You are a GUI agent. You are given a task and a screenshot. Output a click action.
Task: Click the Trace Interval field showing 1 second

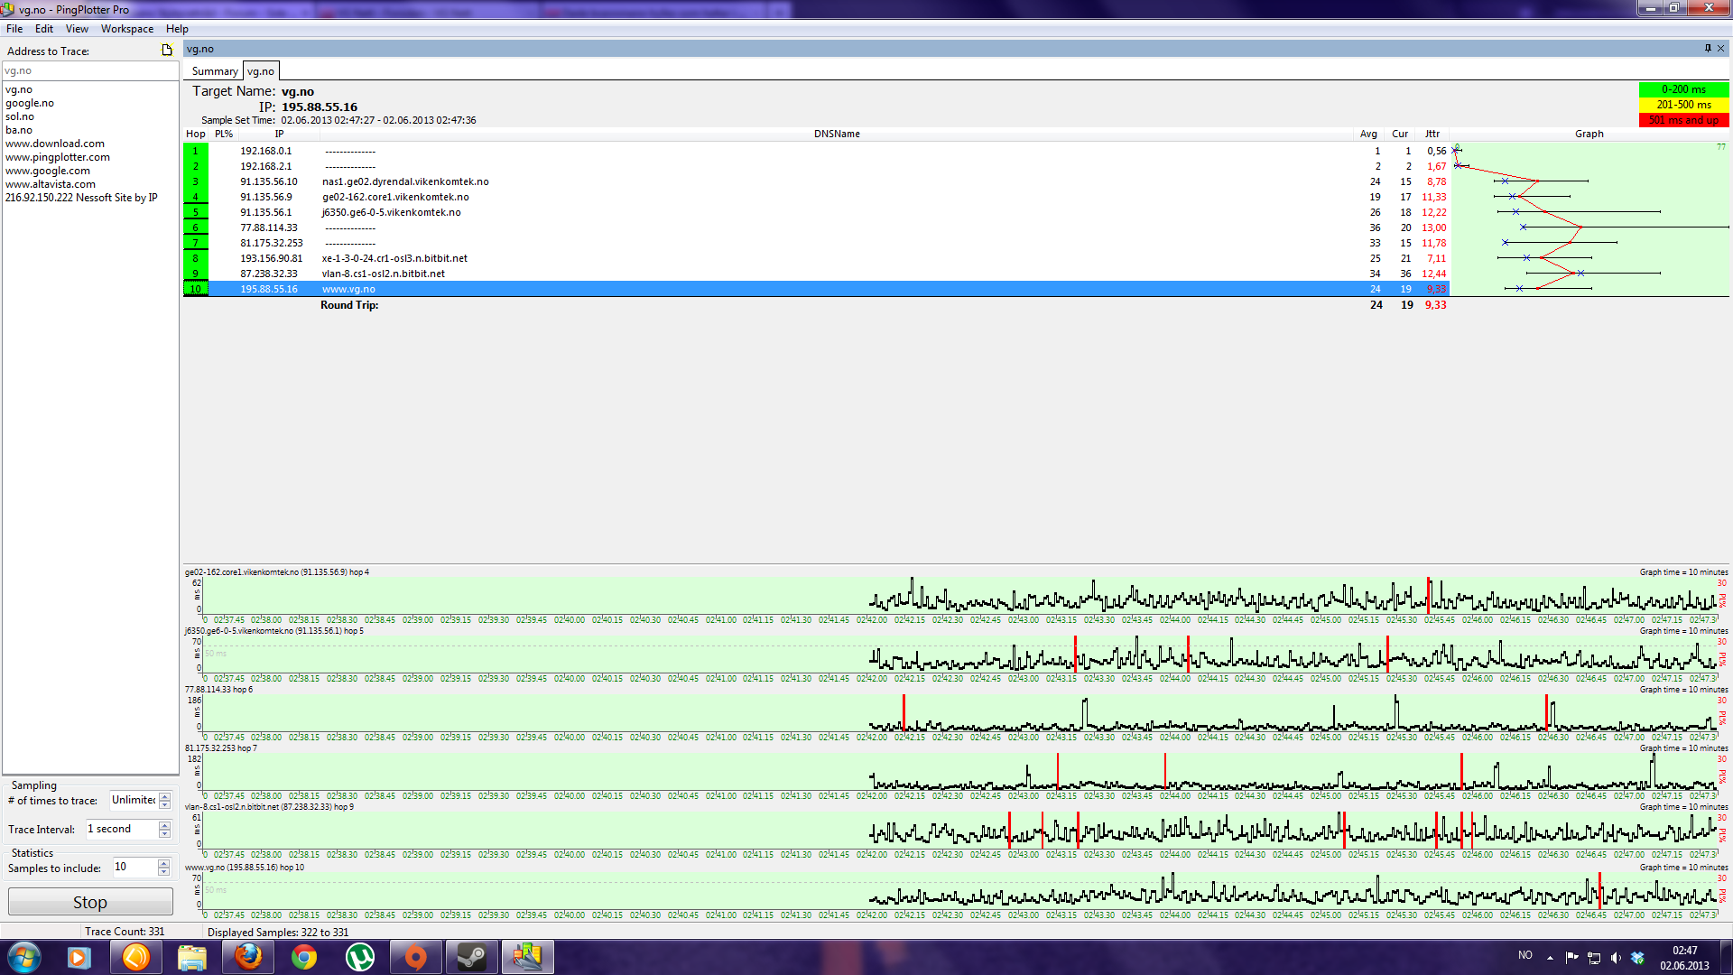122,829
